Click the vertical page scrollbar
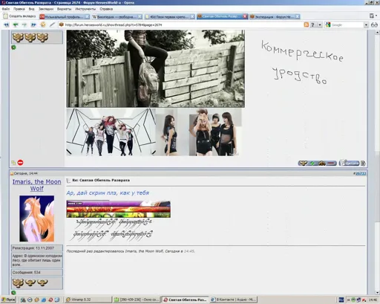 tap(378, 162)
